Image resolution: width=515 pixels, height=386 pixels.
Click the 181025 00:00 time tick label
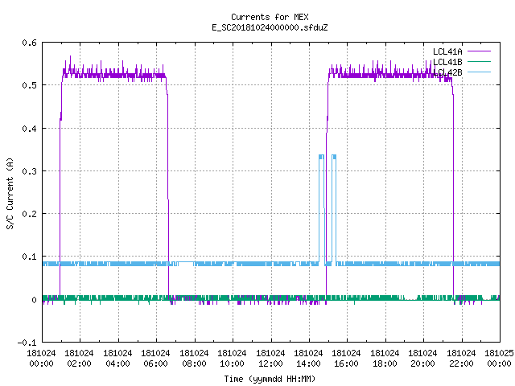coord(499,359)
